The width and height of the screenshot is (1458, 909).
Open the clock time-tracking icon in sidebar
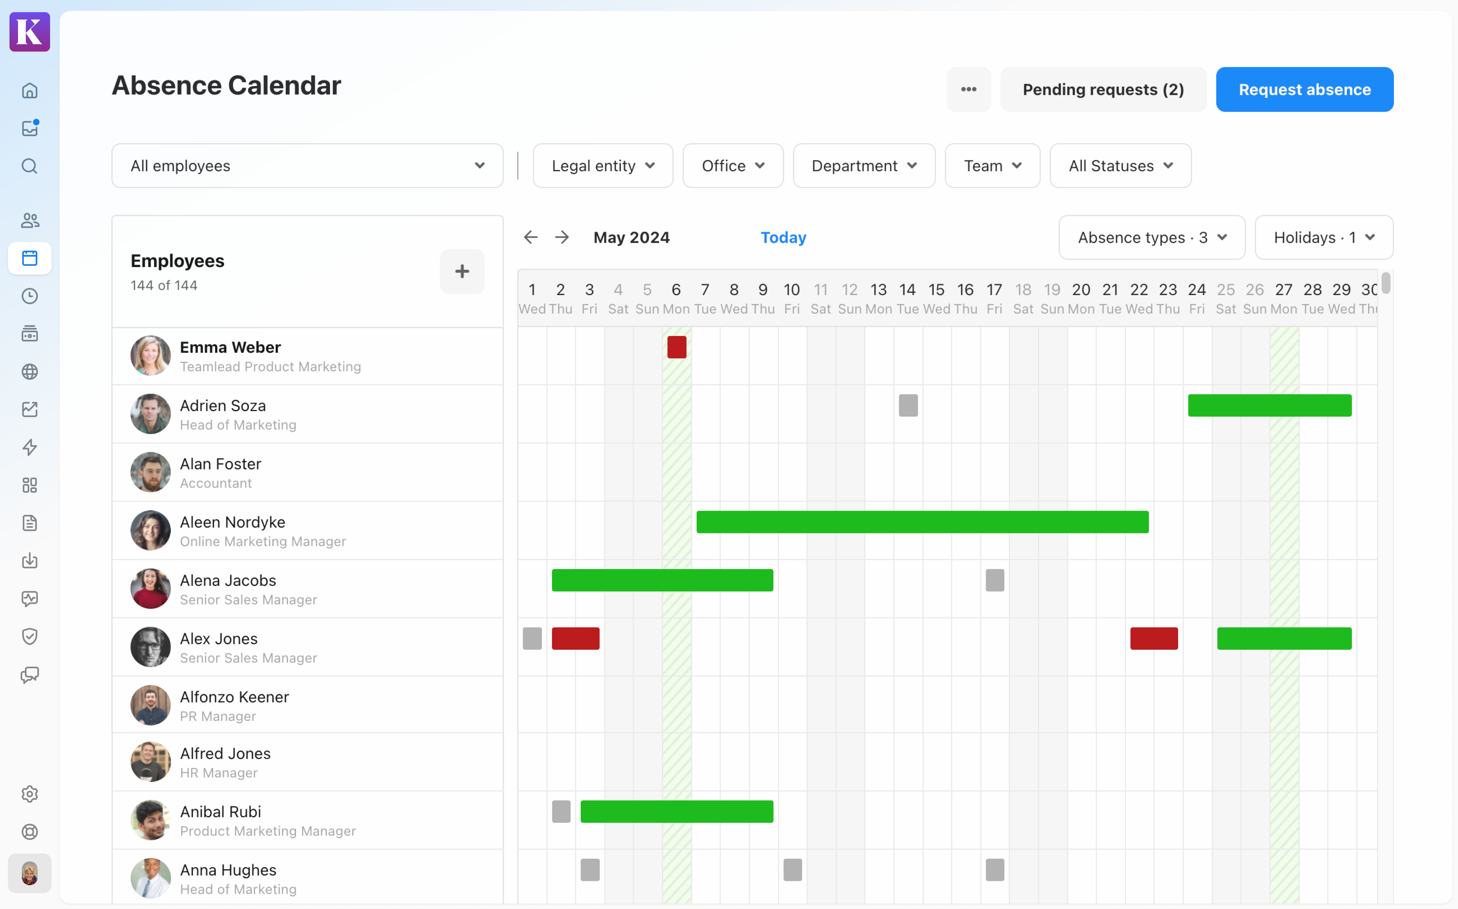(29, 296)
